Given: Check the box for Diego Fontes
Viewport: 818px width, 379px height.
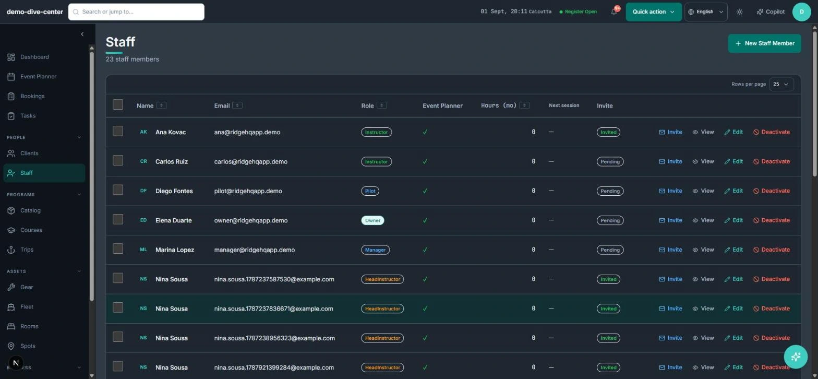Looking at the screenshot, I should click(118, 190).
